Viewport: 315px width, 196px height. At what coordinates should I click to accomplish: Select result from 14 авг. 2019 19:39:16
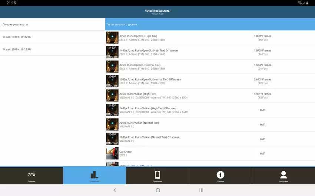click(53, 37)
